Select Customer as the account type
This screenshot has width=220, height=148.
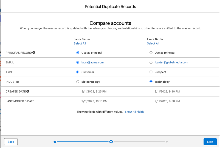[x=78, y=72]
